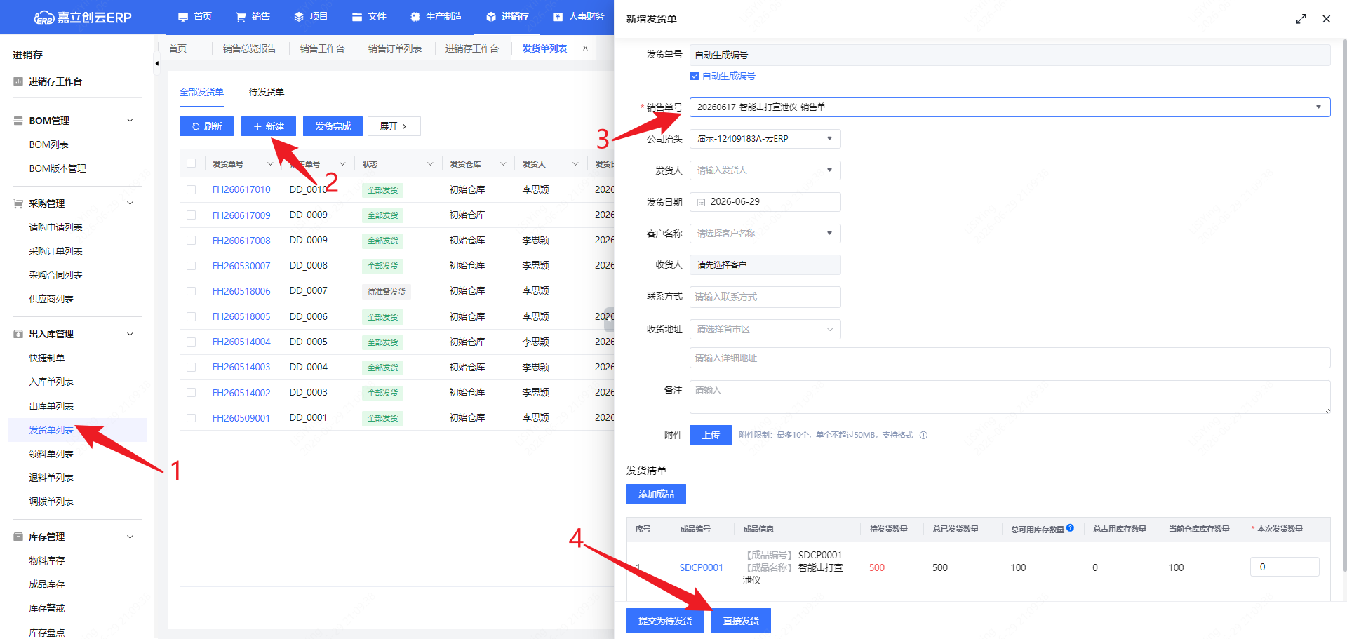This screenshot has width=1347, height=639.
Task: Click the 发货完成 button
Action: 333,126
